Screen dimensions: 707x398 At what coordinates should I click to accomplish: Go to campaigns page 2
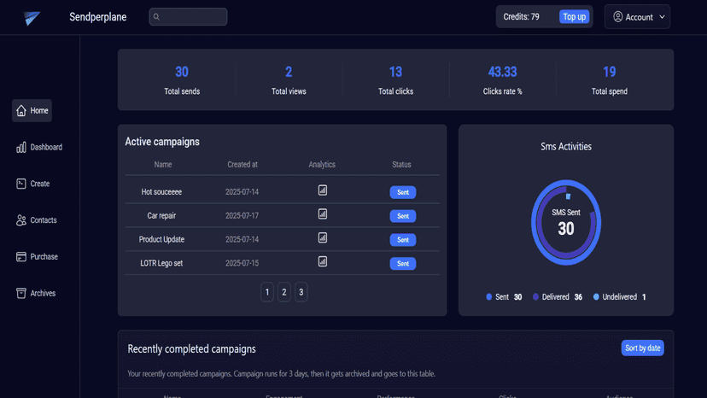coord(284,292)
